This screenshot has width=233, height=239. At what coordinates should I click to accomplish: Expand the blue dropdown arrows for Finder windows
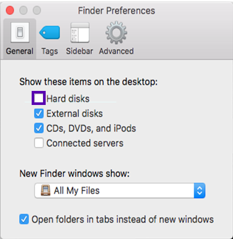pos(200,190)
